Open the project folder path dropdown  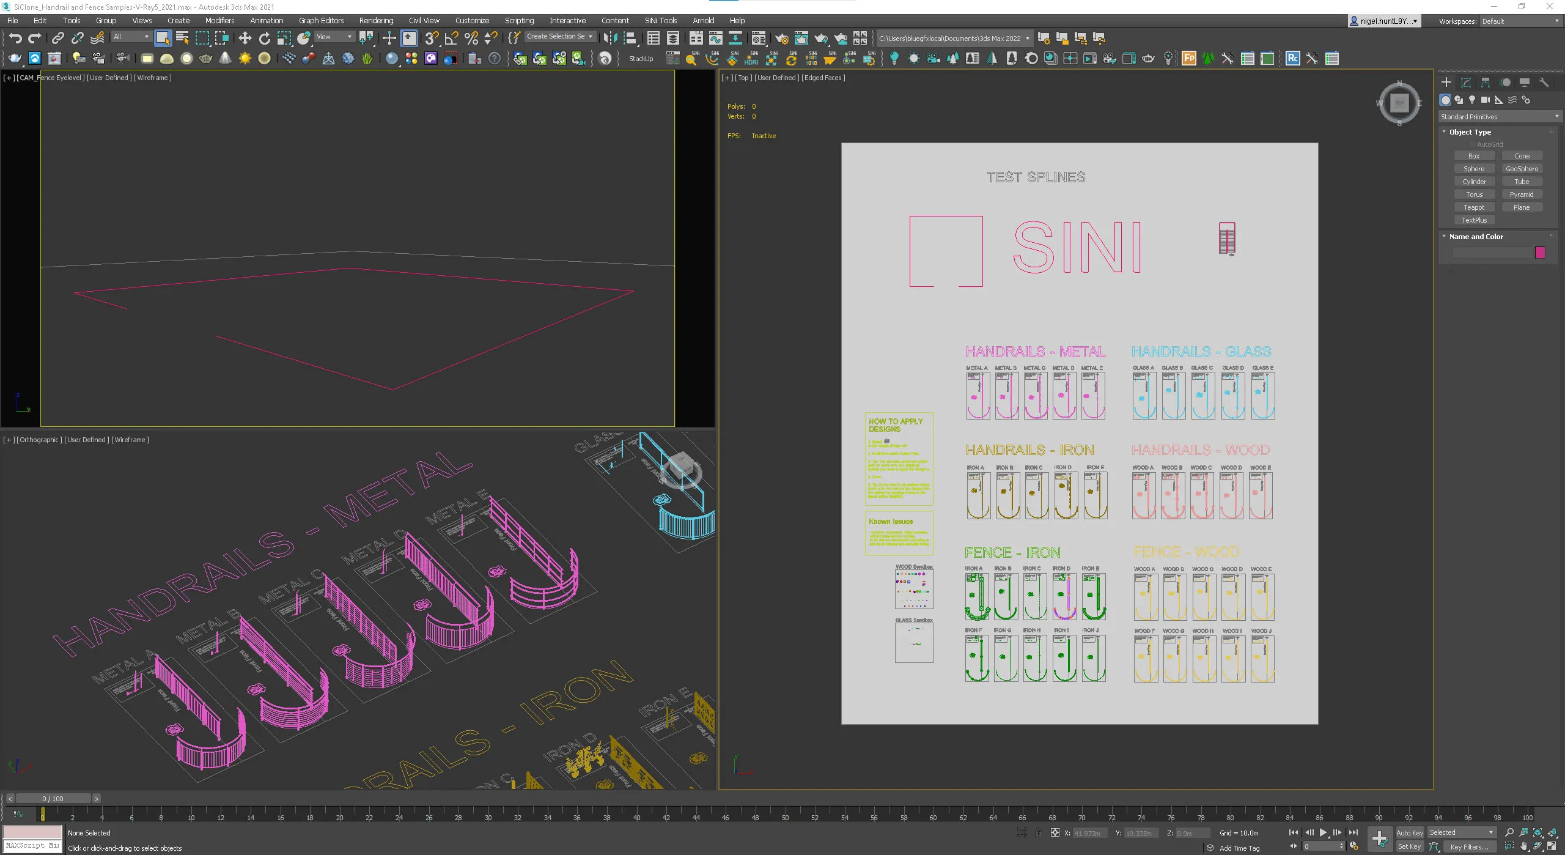954,38
